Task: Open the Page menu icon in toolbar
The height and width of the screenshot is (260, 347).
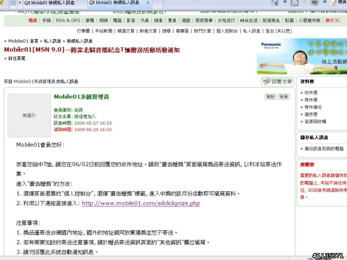Action: (333, 3)
